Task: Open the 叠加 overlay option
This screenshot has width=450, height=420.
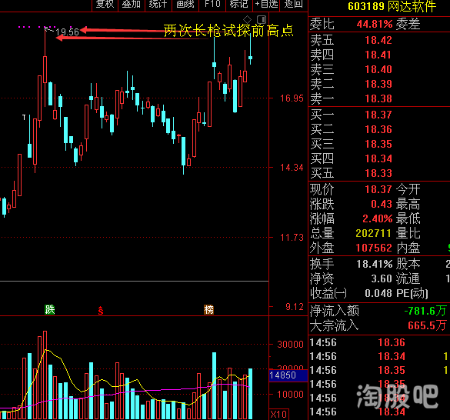Action: pos(132,4)
